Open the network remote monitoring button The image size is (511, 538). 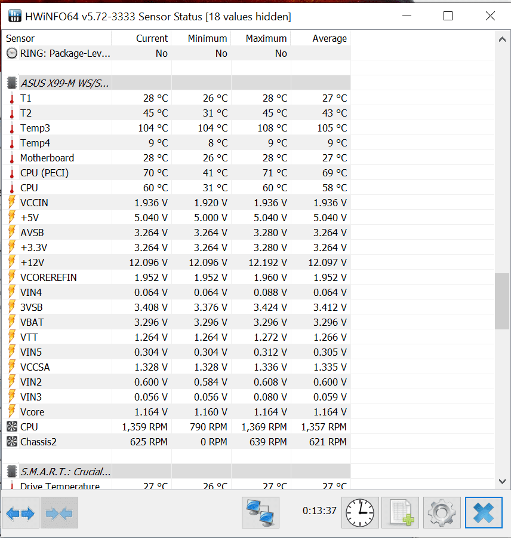pos(260,513)
